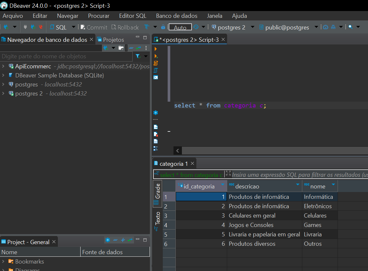The width and height of the screenshot is (368, 271).
Task: Open id_categoria column filter arrow
Action: (x=223, y=184)
